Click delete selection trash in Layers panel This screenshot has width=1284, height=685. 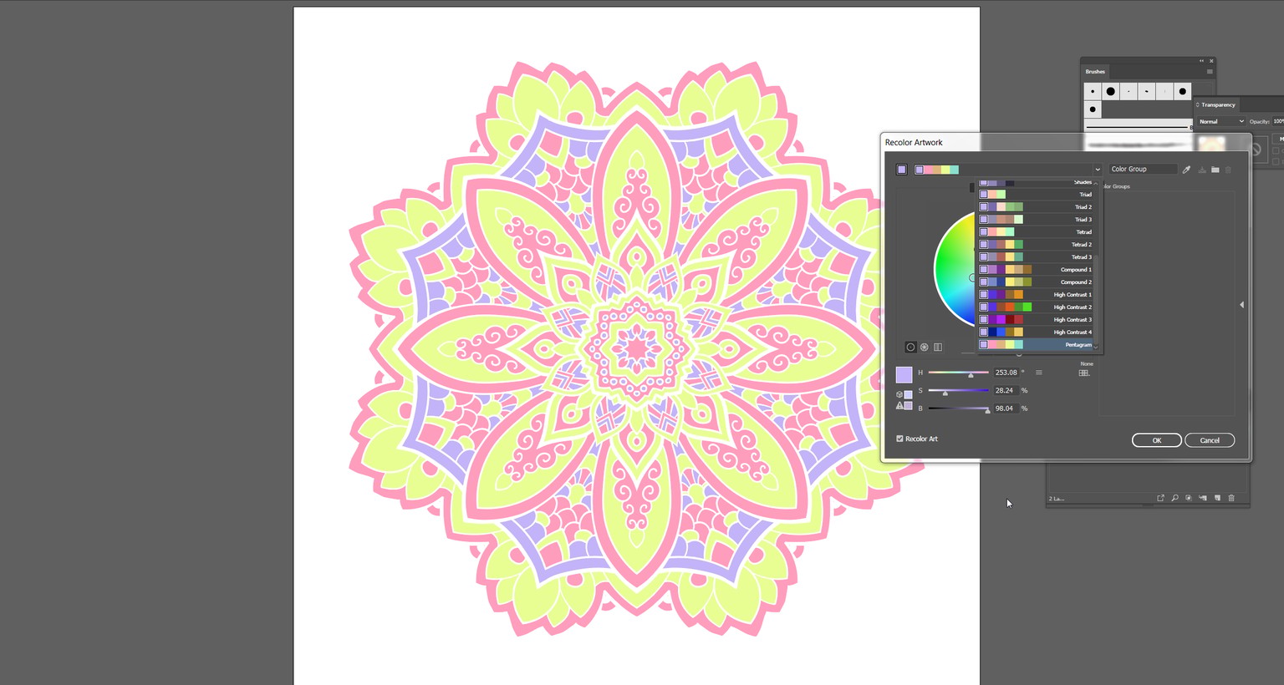click(1231, 498)
